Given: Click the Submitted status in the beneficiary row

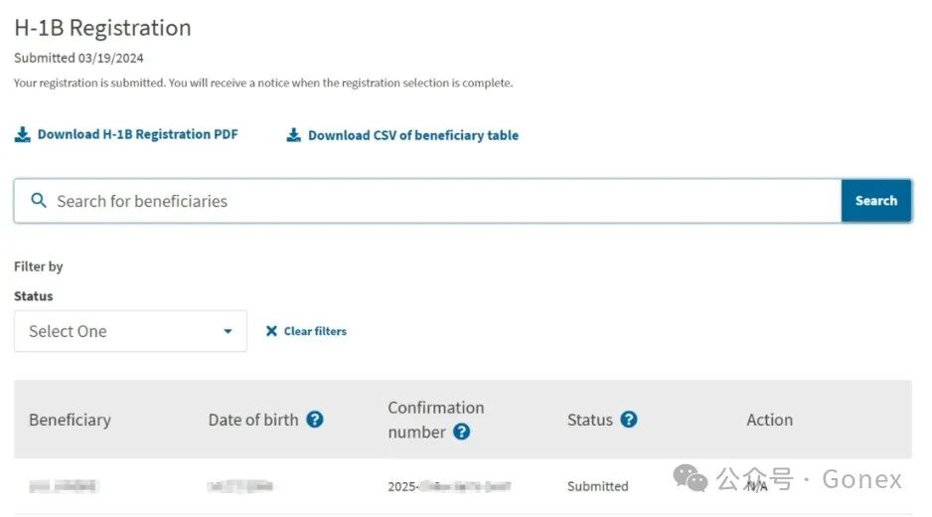Looking at the screenshot, I should (597, 486).
